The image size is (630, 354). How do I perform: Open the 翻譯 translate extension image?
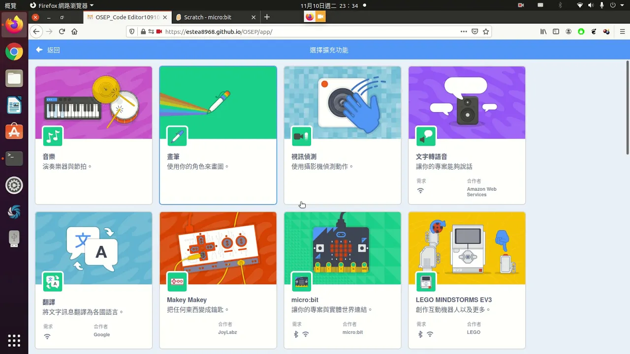coord(94,248)
